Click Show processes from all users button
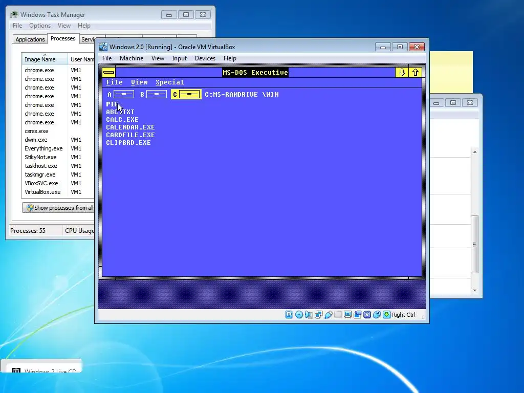 59,208
